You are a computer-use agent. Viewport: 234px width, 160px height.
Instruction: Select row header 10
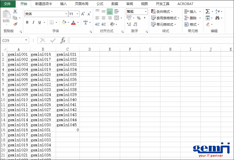(3, 100)
